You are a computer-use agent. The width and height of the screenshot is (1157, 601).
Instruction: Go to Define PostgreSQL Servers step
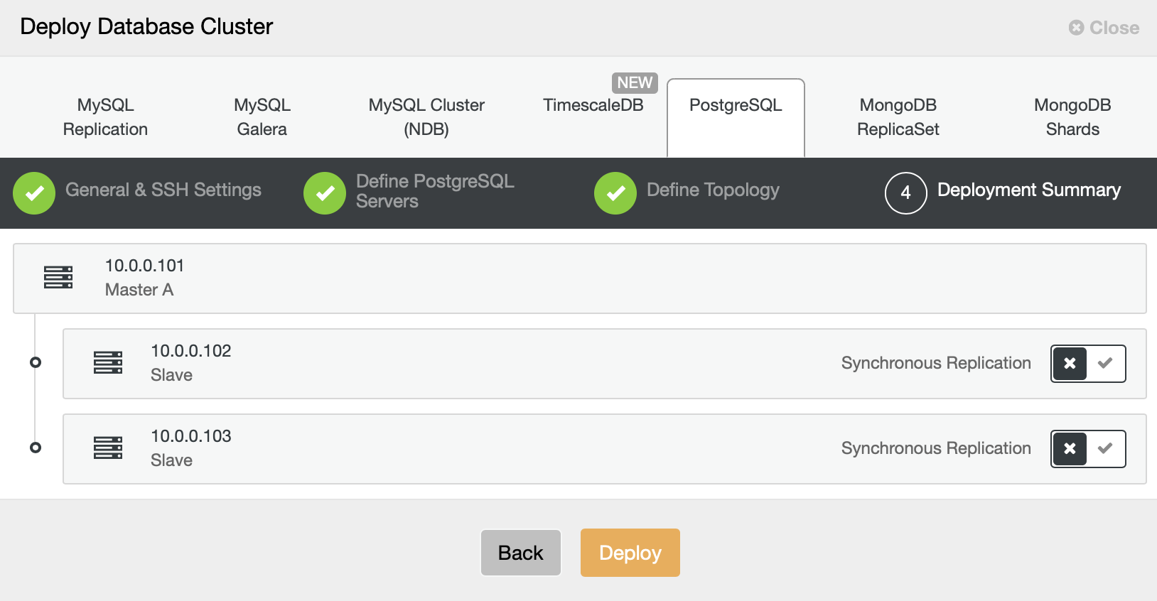pos(435,191)
